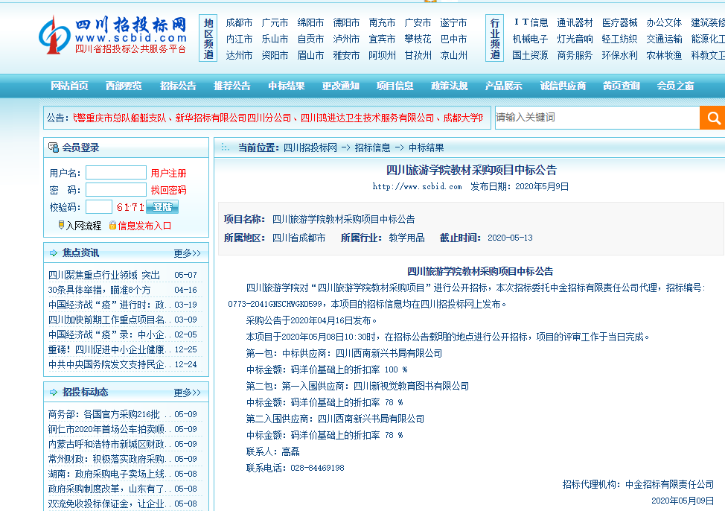Click 四川招投标网 in breadcrumb
725x511 pixels.
[x=310, y=147]
